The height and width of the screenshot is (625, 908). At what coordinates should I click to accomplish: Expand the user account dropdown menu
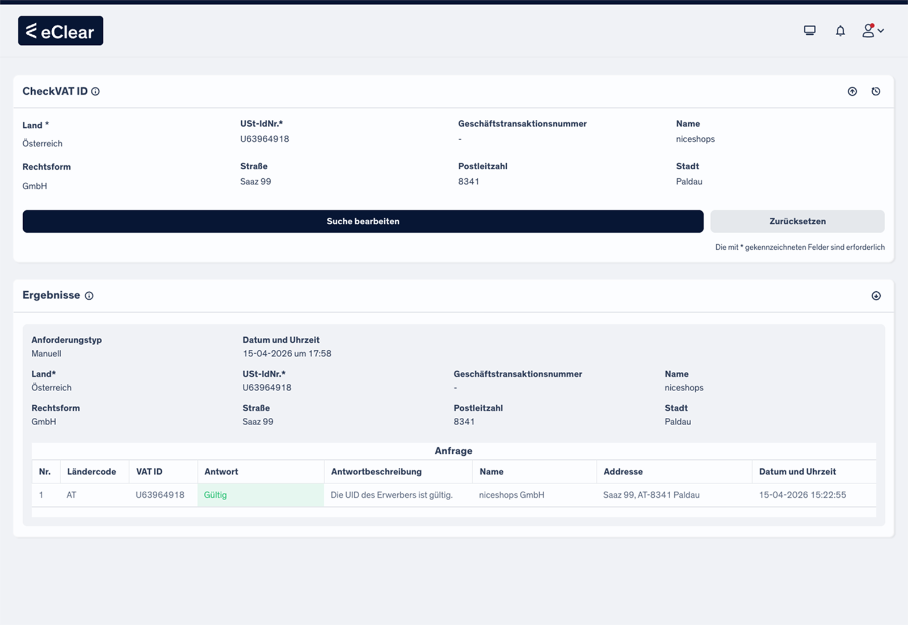tap(873, 31)
